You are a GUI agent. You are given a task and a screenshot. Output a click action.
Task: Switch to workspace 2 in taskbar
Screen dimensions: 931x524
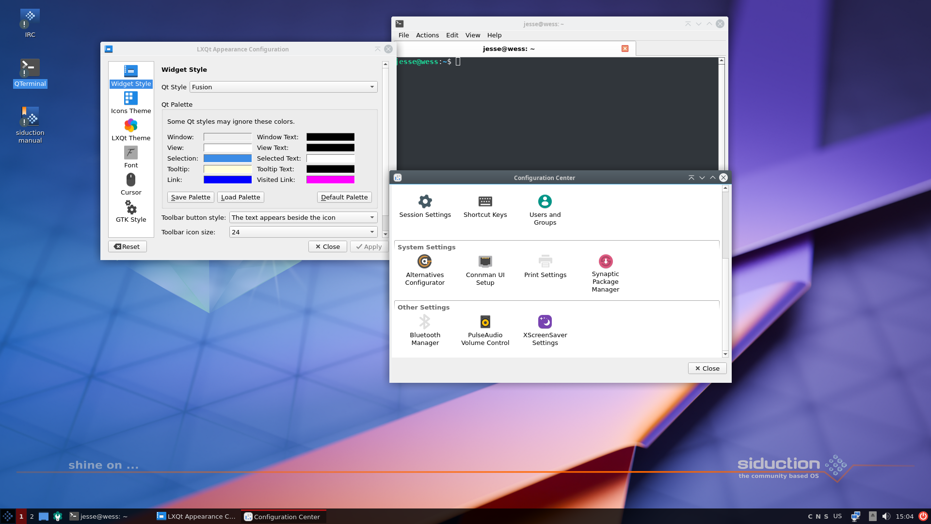click(32, 516)
